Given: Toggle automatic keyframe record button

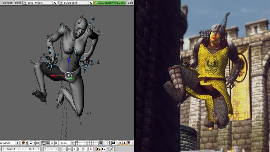Looking at the screenshot, I should tap(91, 149).
